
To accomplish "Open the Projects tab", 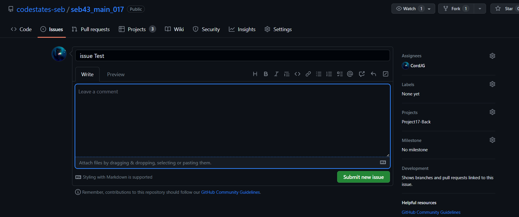I will tap(137, 29).
